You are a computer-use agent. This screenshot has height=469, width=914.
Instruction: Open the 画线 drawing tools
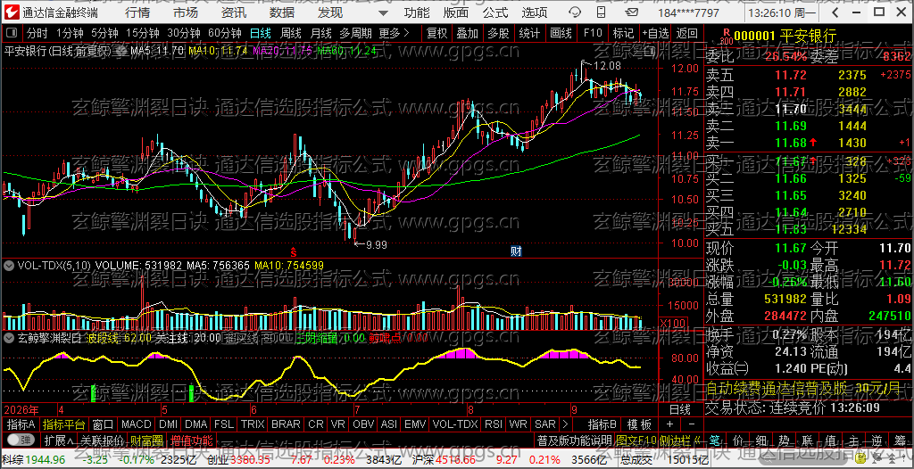point(561,33)
